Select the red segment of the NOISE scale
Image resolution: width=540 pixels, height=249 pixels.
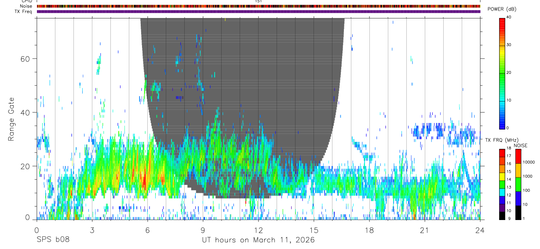pyautogui.click(x=518, y=156)
